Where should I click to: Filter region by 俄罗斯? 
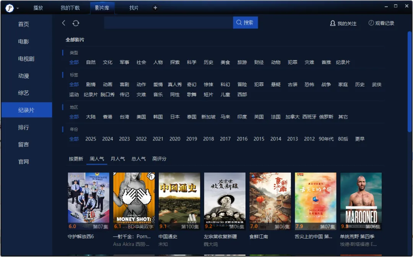tap(326, 117)
